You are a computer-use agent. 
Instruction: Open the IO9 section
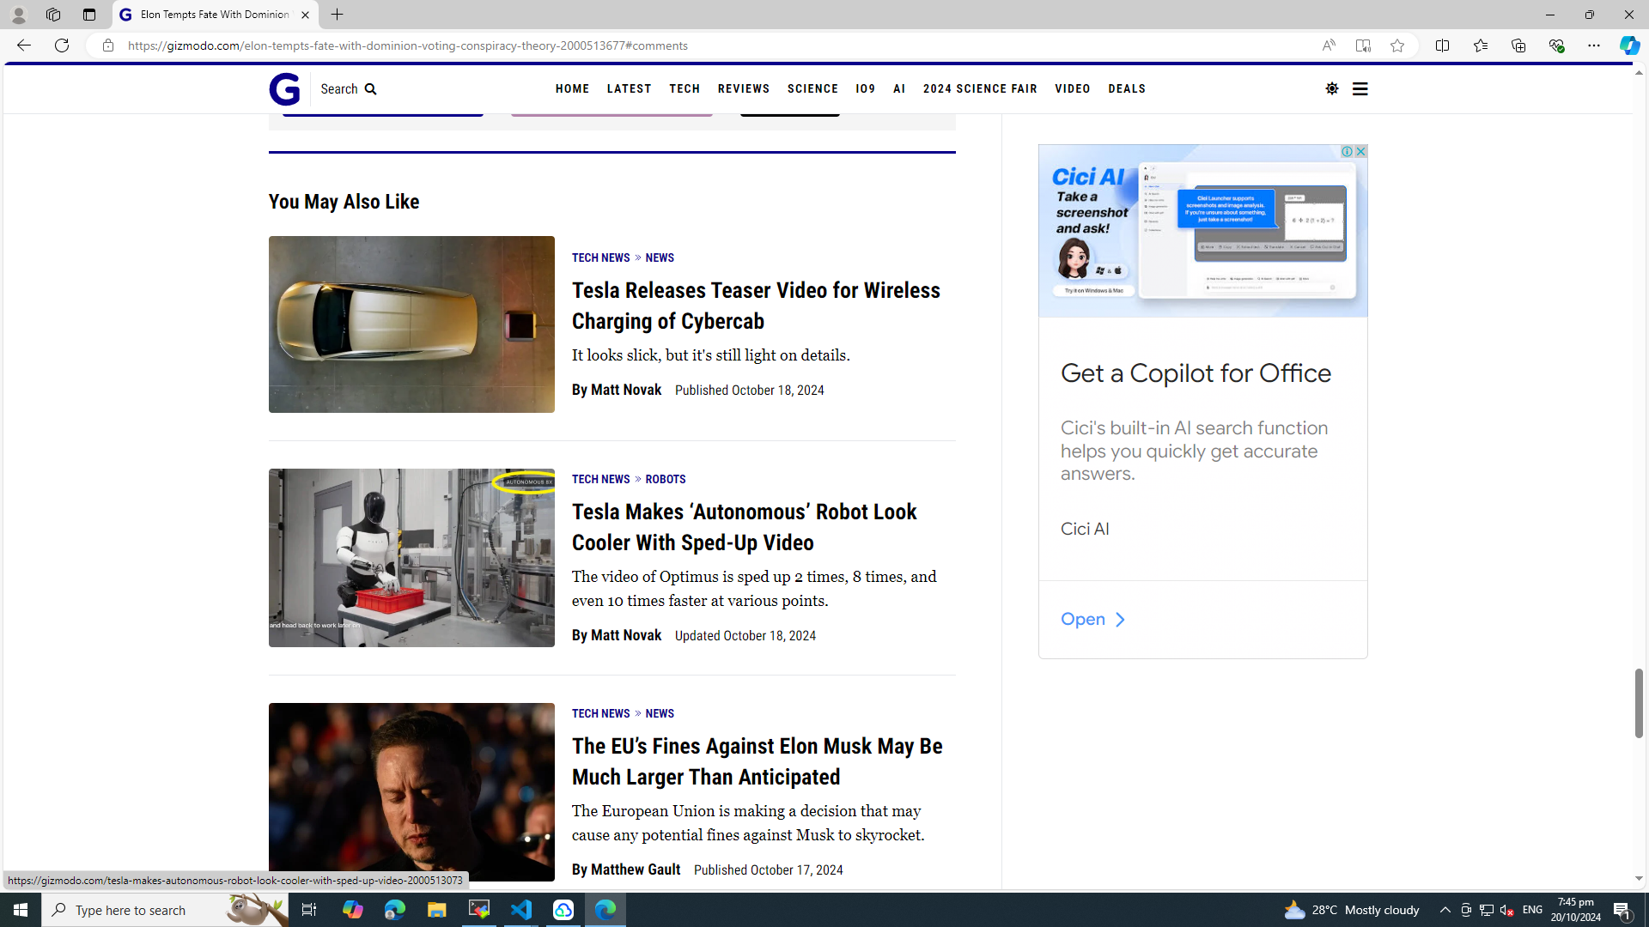coord(866,88)
